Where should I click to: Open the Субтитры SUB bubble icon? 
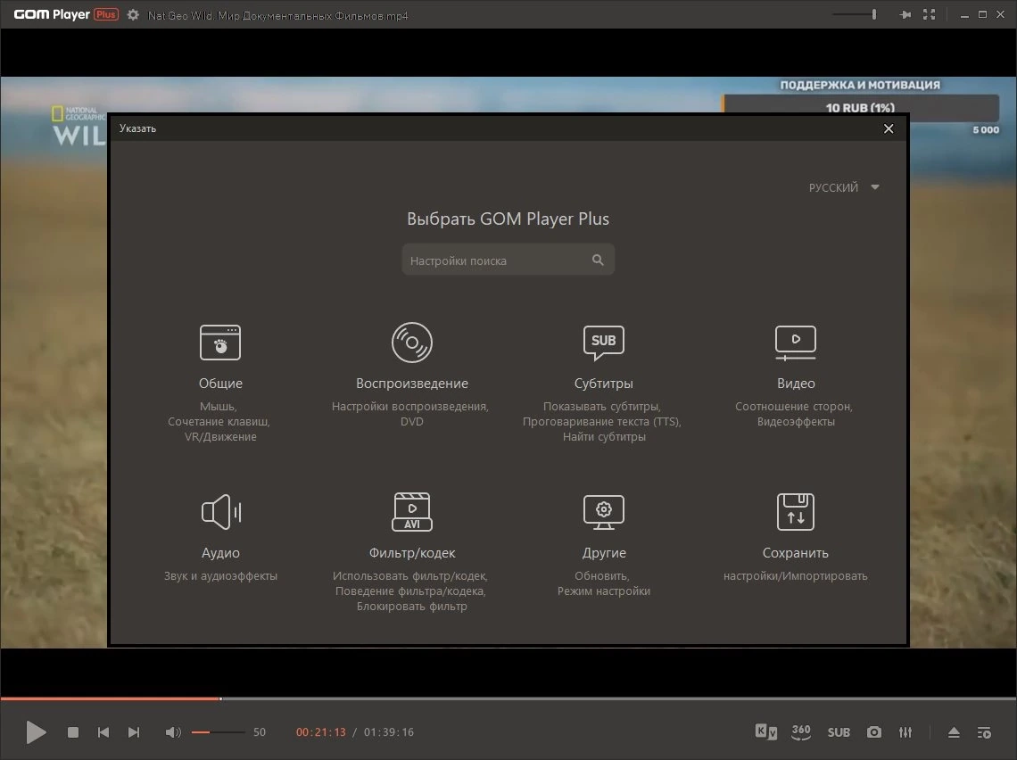pyautogui.click(x=604, y=343)
